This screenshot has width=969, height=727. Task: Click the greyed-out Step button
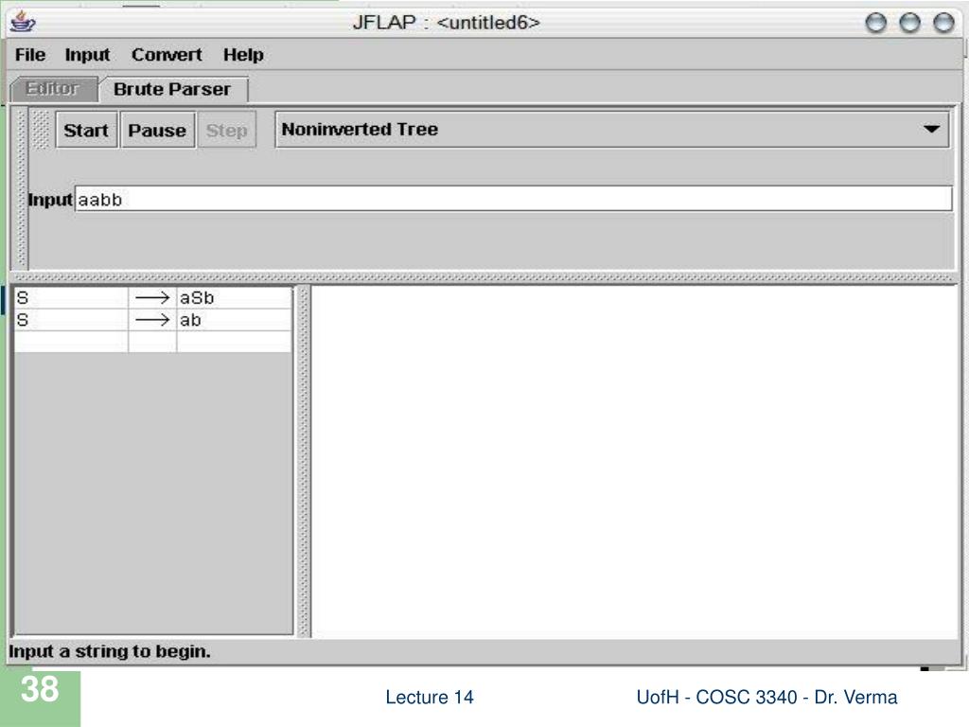click(x=227, y=130)
